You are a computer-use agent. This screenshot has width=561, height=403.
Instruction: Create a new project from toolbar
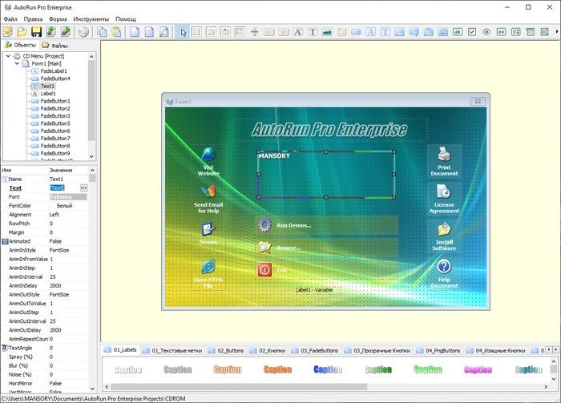pos(7,32)
